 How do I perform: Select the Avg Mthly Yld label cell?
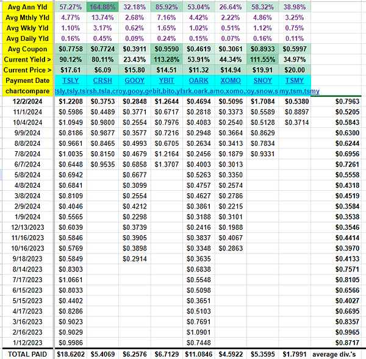27,18
